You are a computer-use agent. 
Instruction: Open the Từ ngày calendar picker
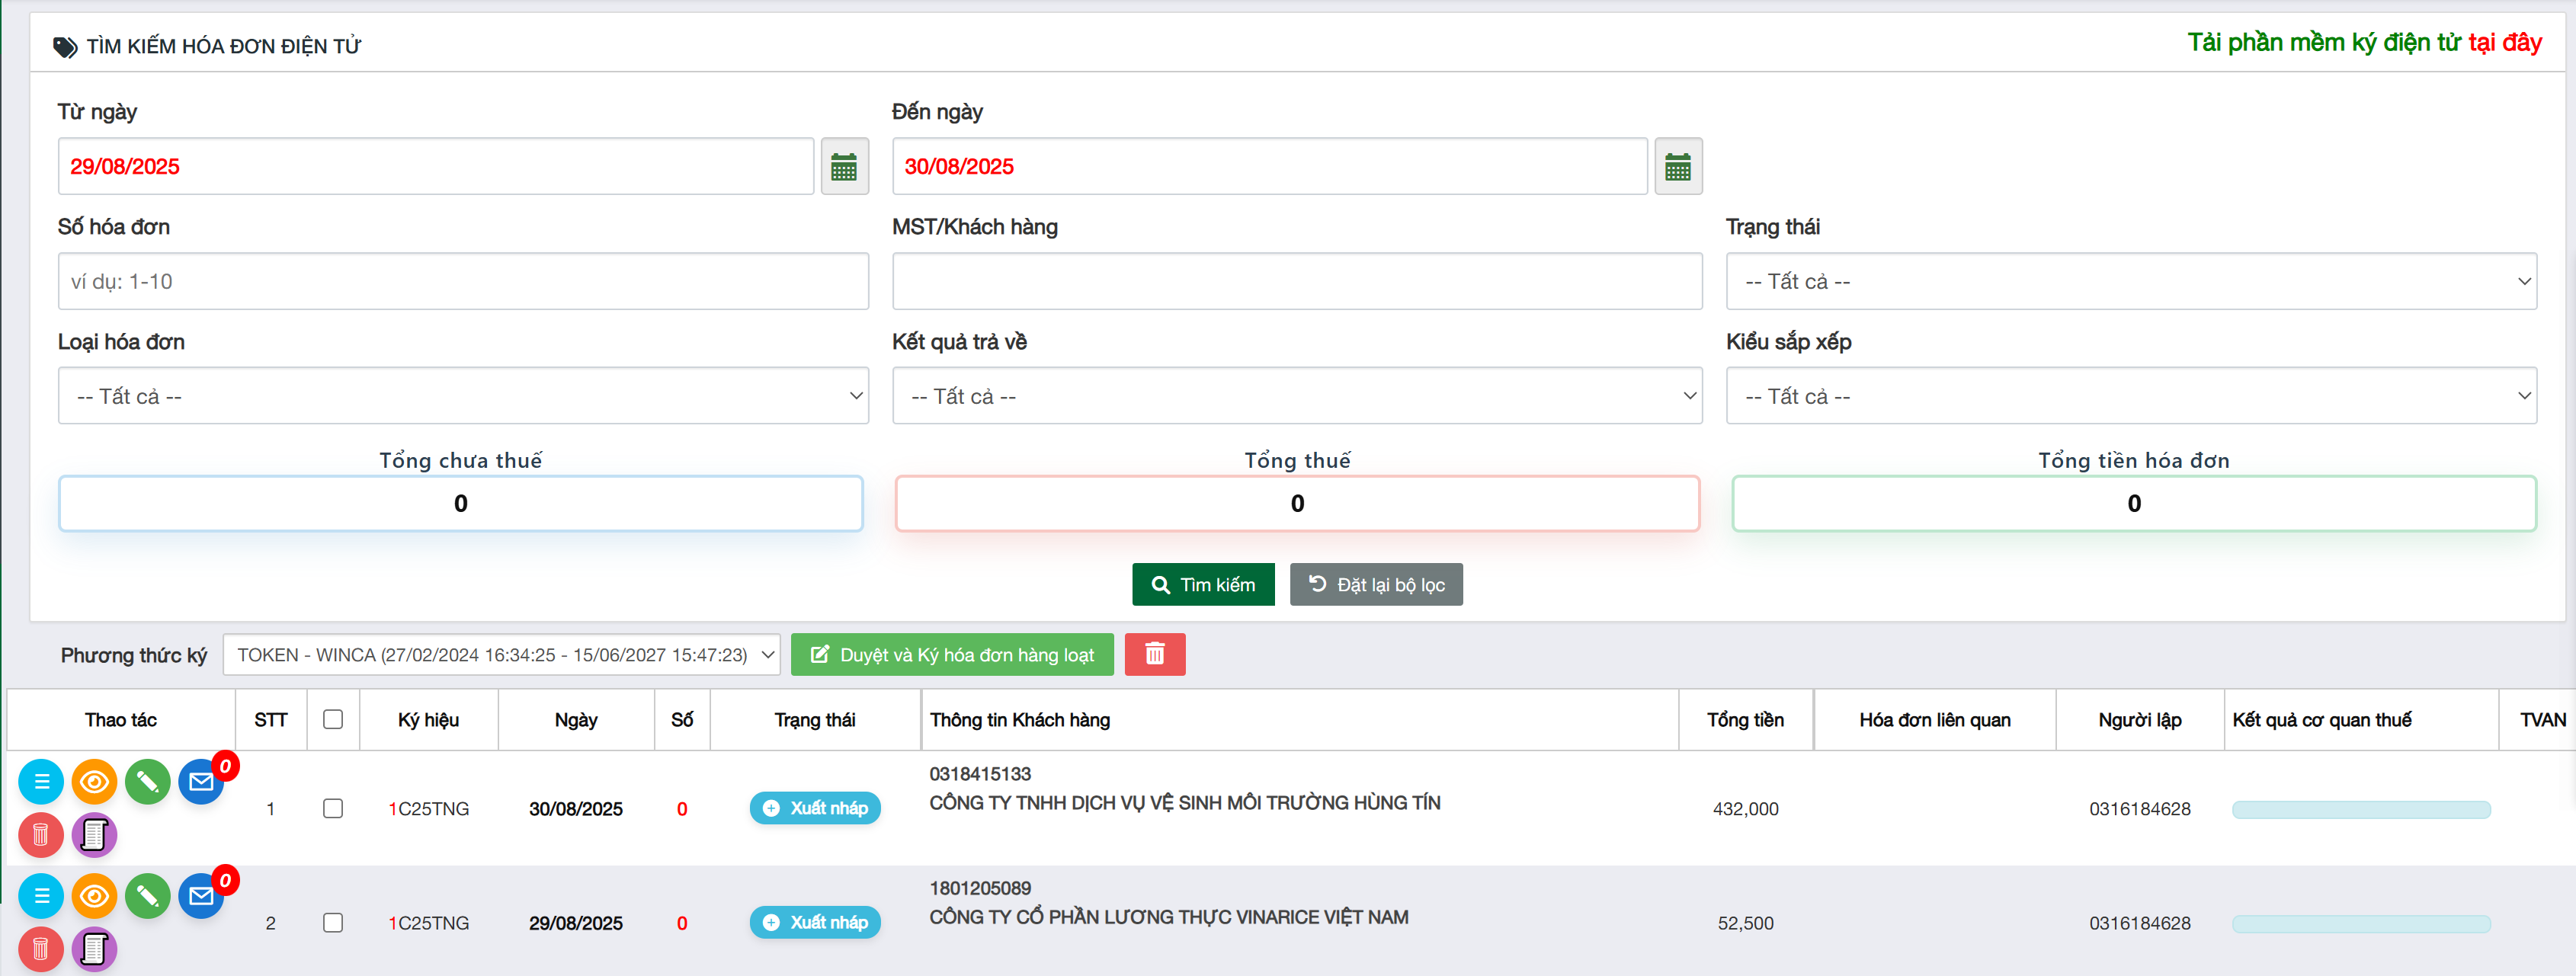[x=844, y=167]
